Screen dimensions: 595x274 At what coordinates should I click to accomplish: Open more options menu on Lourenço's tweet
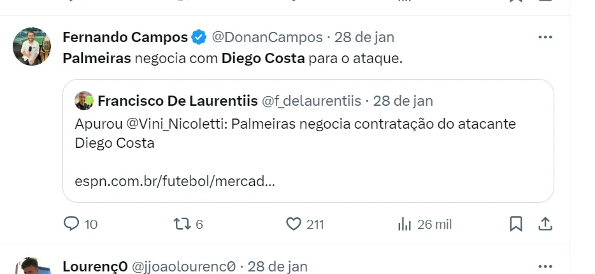pyautogui.click(x=545, y=266)
